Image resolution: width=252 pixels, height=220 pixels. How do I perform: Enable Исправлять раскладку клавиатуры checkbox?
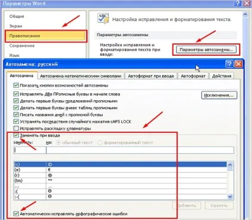(x=16, y=129)
